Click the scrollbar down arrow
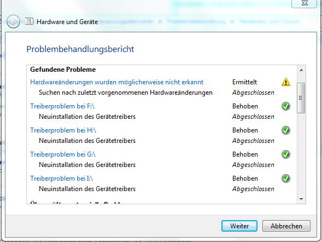The width and height of the screenshot is (322, 242). [x=301, y=199]
